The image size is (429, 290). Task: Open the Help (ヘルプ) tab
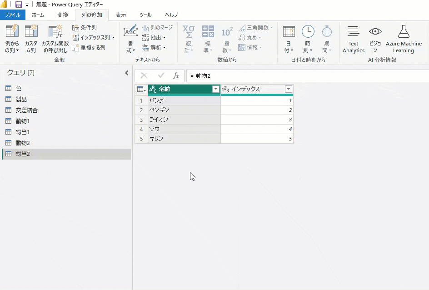click(171, 15)
